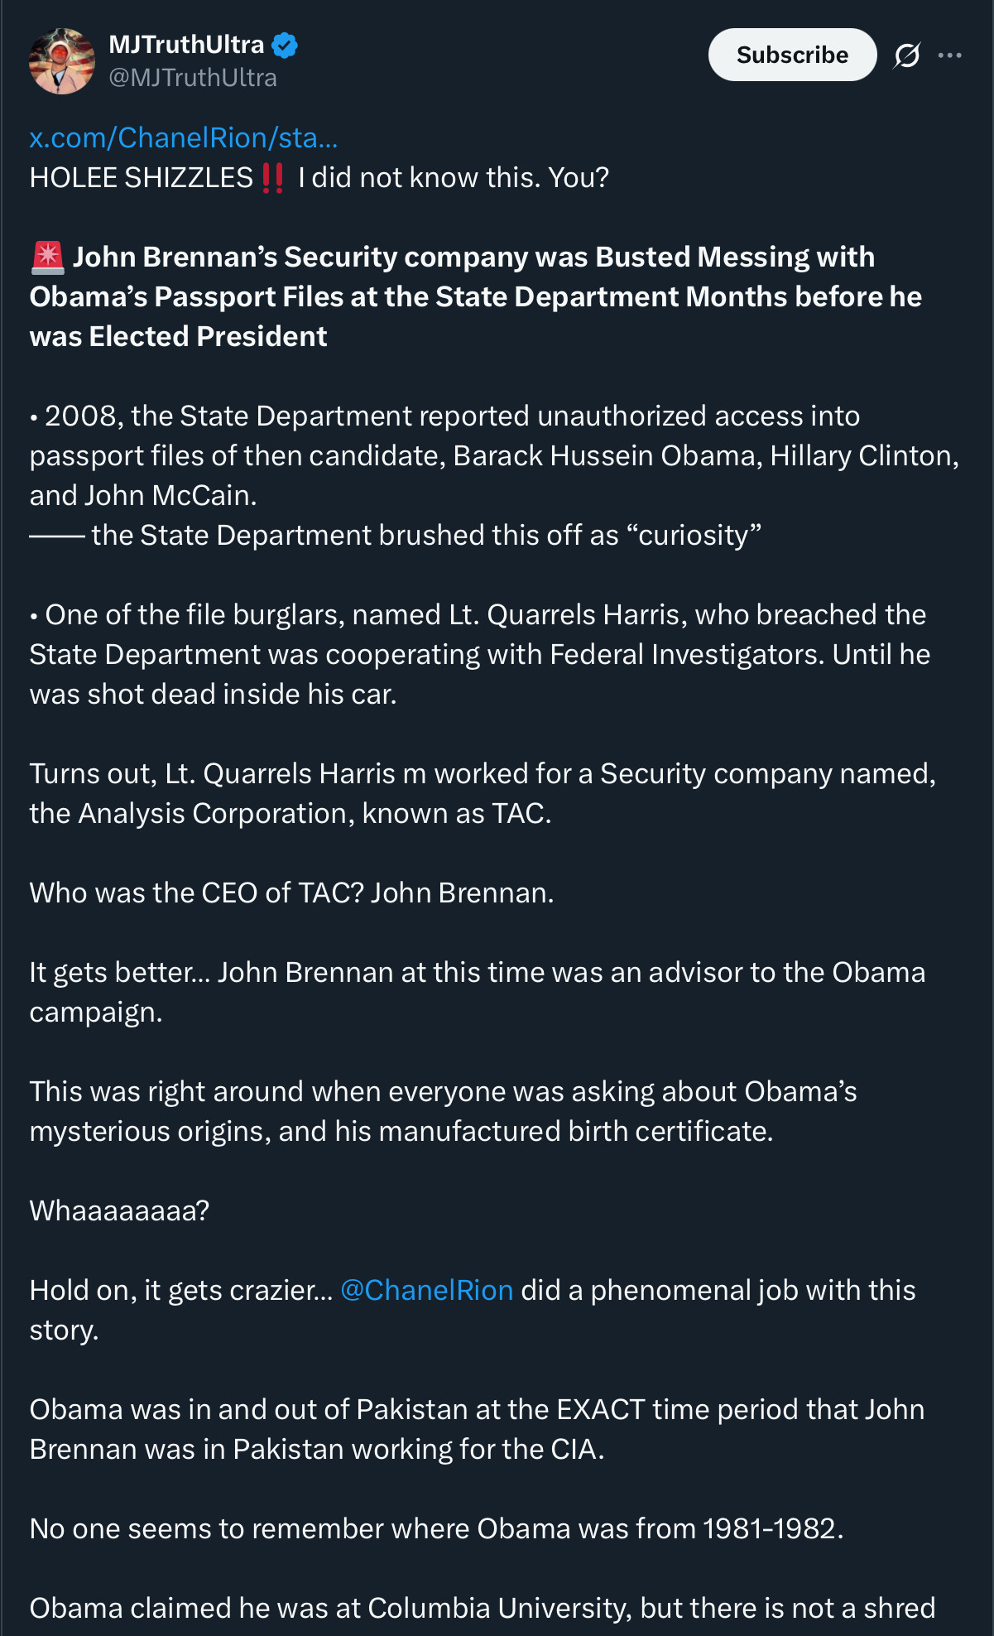The image size is (994, 1636).
Task: Click the @ChanelRion mention link
Action: pyautogui.click(x=426, y=1290)
